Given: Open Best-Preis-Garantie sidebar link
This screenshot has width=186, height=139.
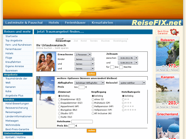Looking at the screenshot, I should [17, 129].
